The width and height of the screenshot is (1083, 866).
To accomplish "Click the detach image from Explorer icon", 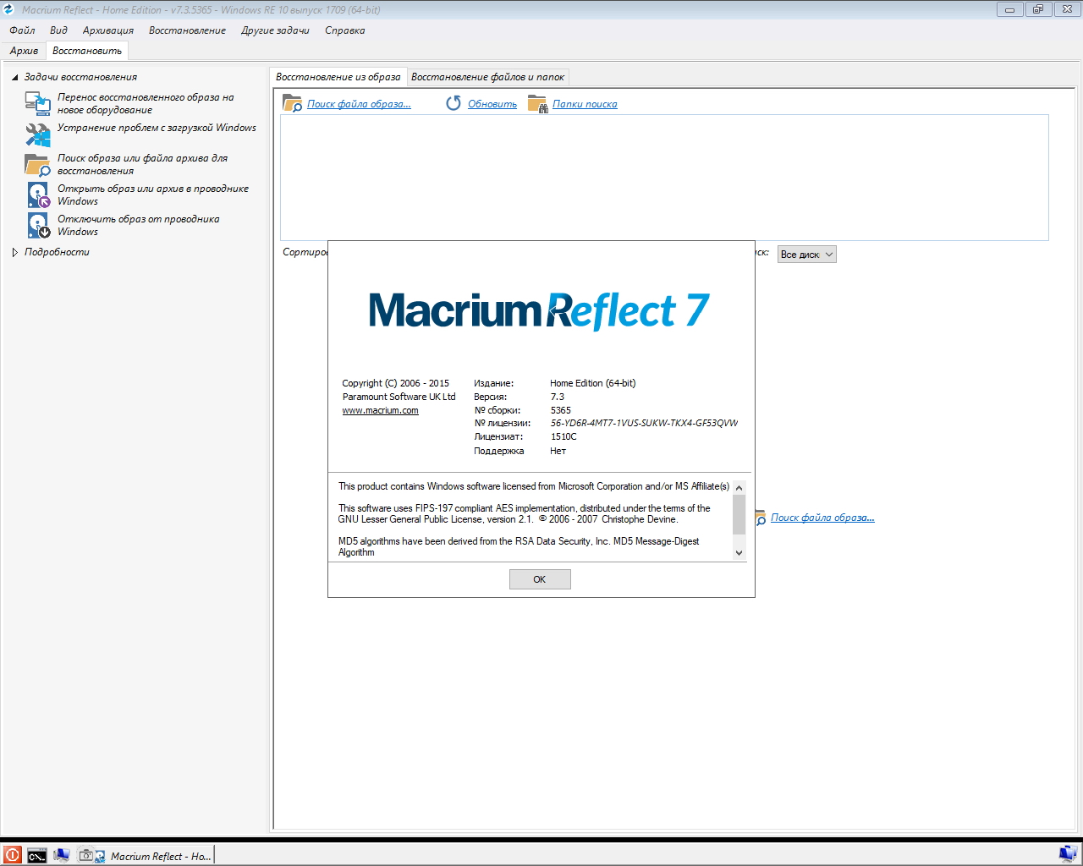I will tap(38, 225).
